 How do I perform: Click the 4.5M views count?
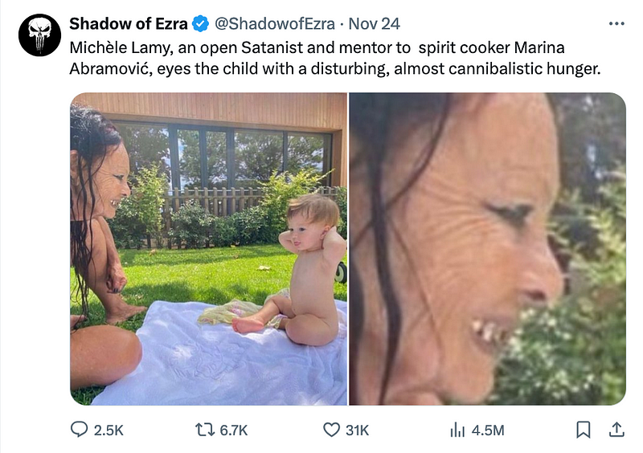(487, 431)
